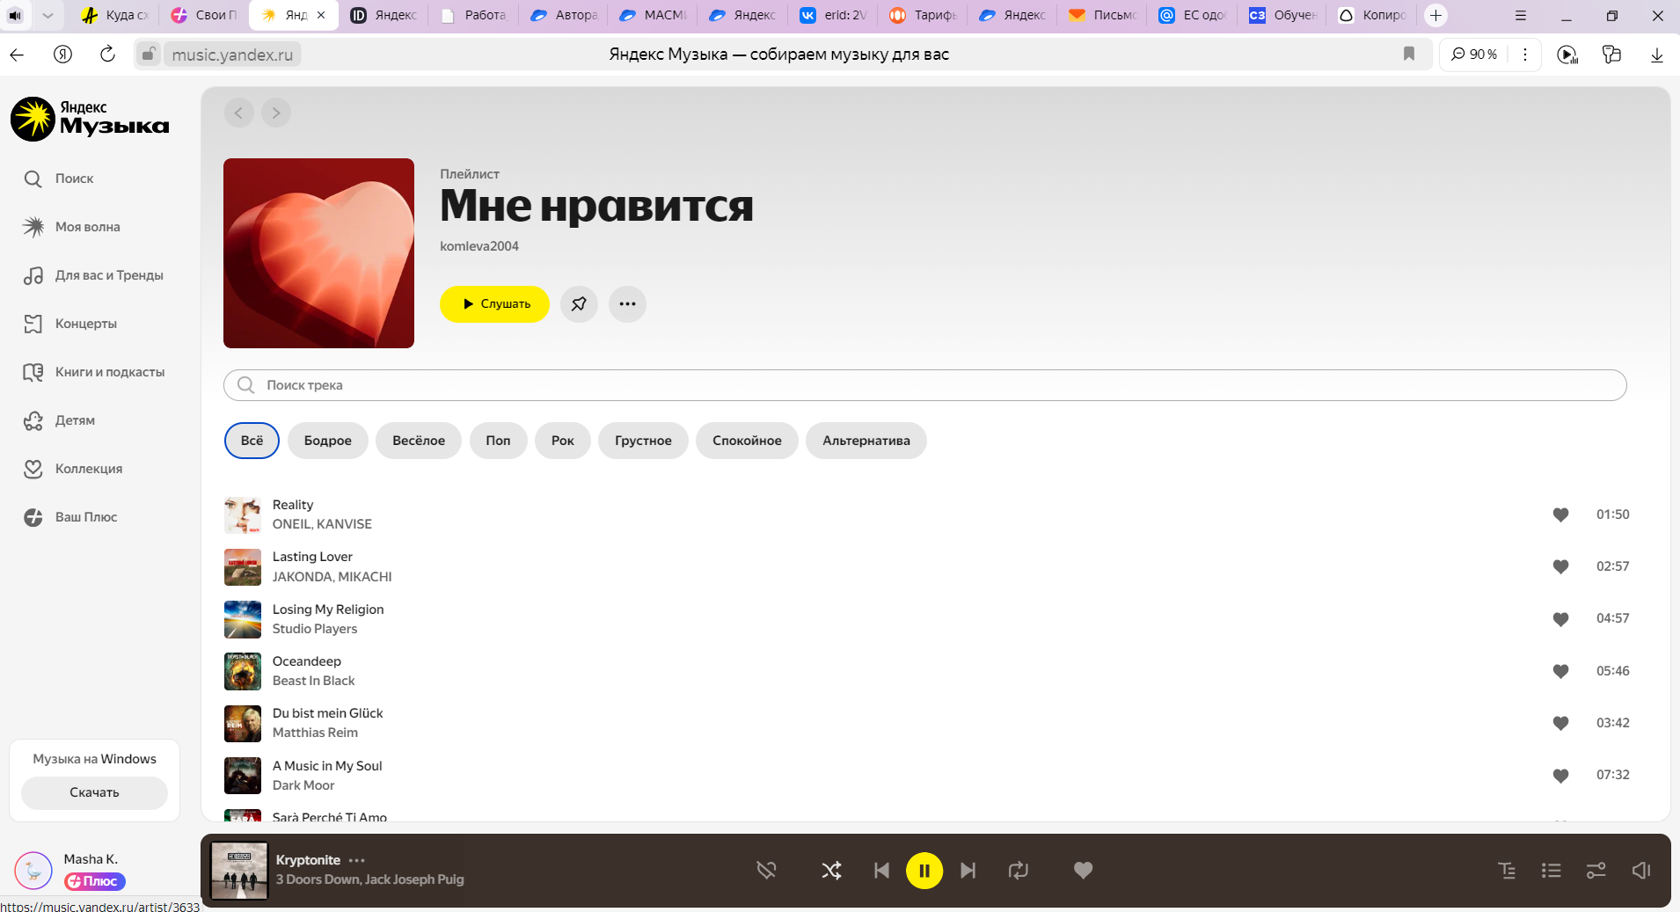Select the Рок filter chip
Screen dimensions: 1680x912
[x=563, y=441]
